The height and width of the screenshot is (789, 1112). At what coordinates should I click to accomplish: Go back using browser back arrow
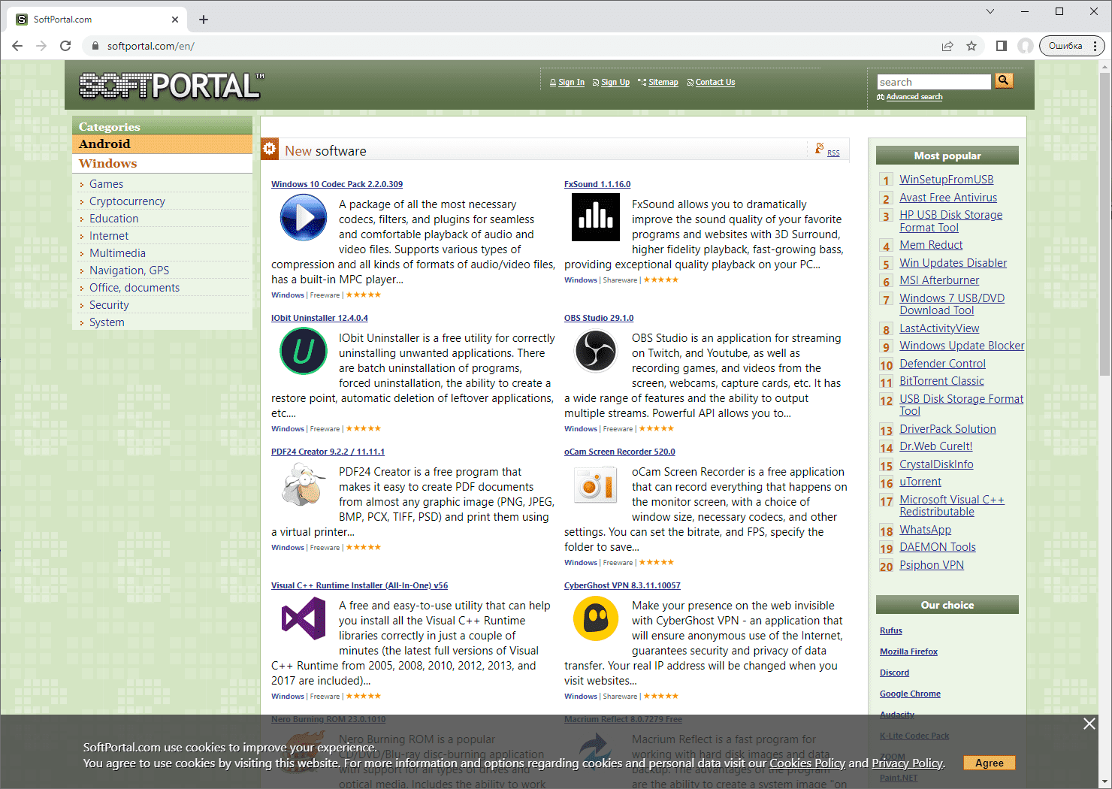17,46
